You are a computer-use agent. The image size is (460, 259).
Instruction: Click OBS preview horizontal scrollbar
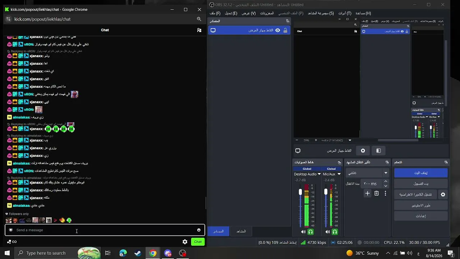(x=398, y=140)
